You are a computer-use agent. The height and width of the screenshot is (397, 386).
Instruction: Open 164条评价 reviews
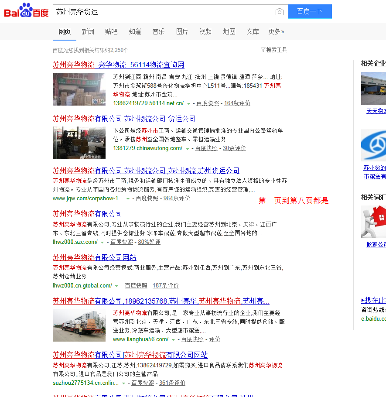237,103
